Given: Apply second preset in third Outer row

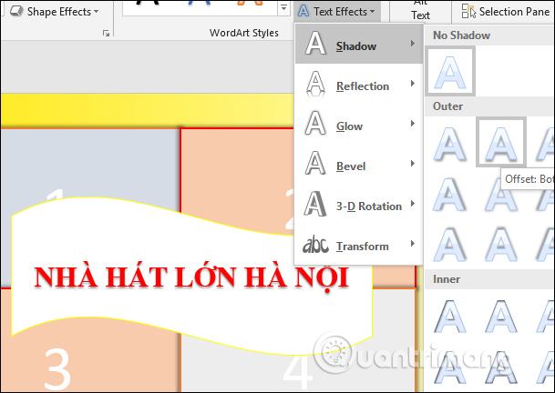Looking at the screenshot, I should click(501, 244).
